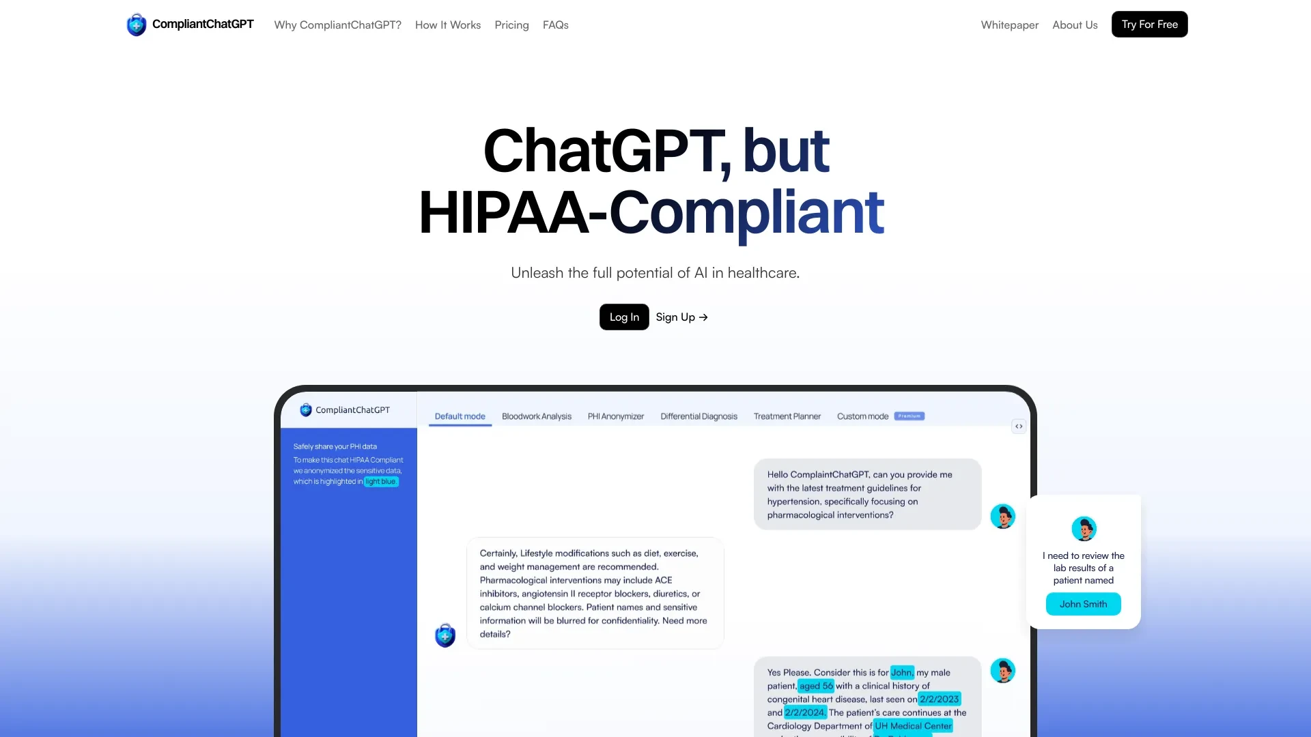
Task: Toggle the Custom mode Premium icon
Action: (910, 416)
